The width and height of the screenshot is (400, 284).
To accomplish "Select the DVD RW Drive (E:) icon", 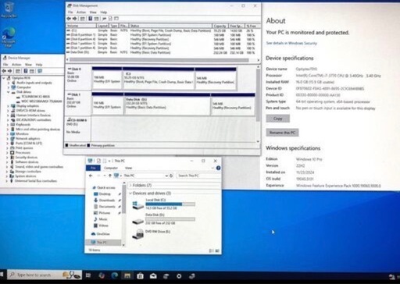I will point(137,234).
